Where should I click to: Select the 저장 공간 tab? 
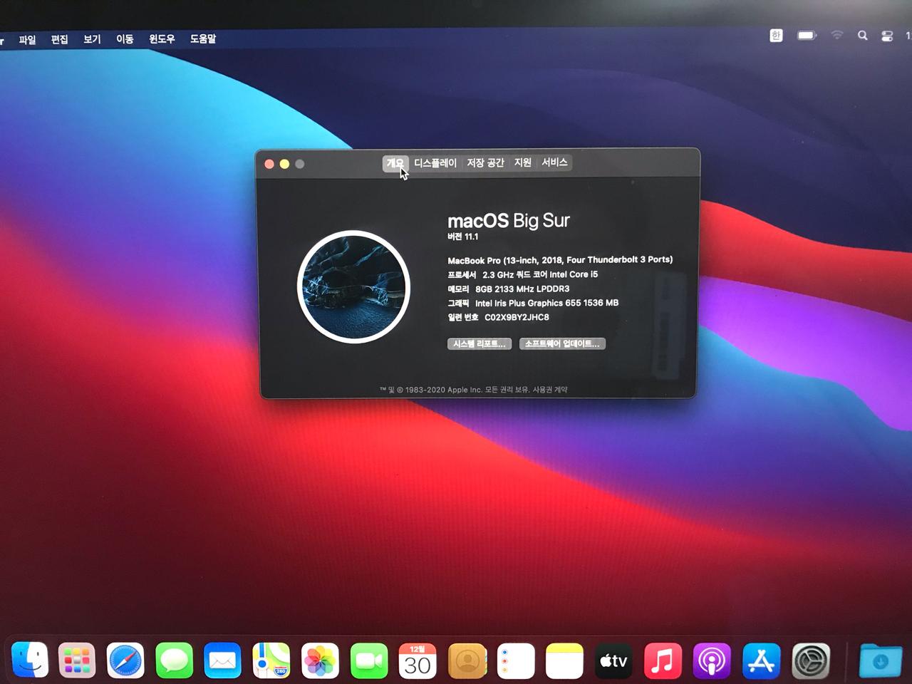[485, 163]
